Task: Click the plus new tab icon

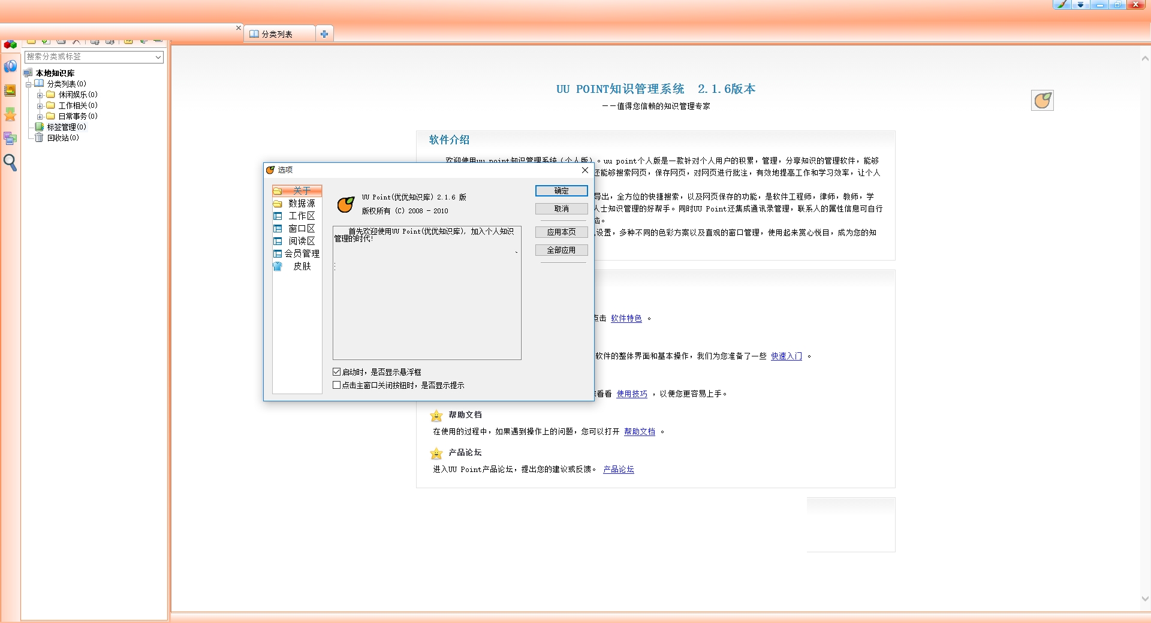Action: click(324, 34)
